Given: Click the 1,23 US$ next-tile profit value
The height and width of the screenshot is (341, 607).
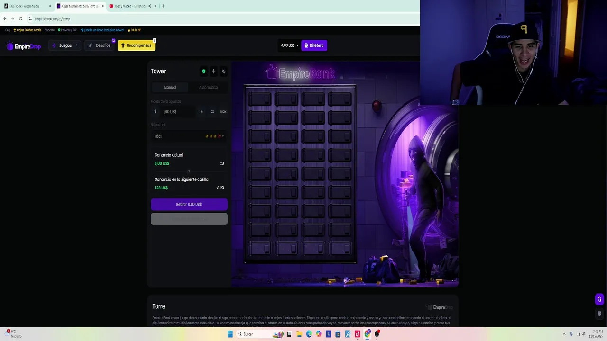Looking at the screenshot, I should tap(161, 188).
